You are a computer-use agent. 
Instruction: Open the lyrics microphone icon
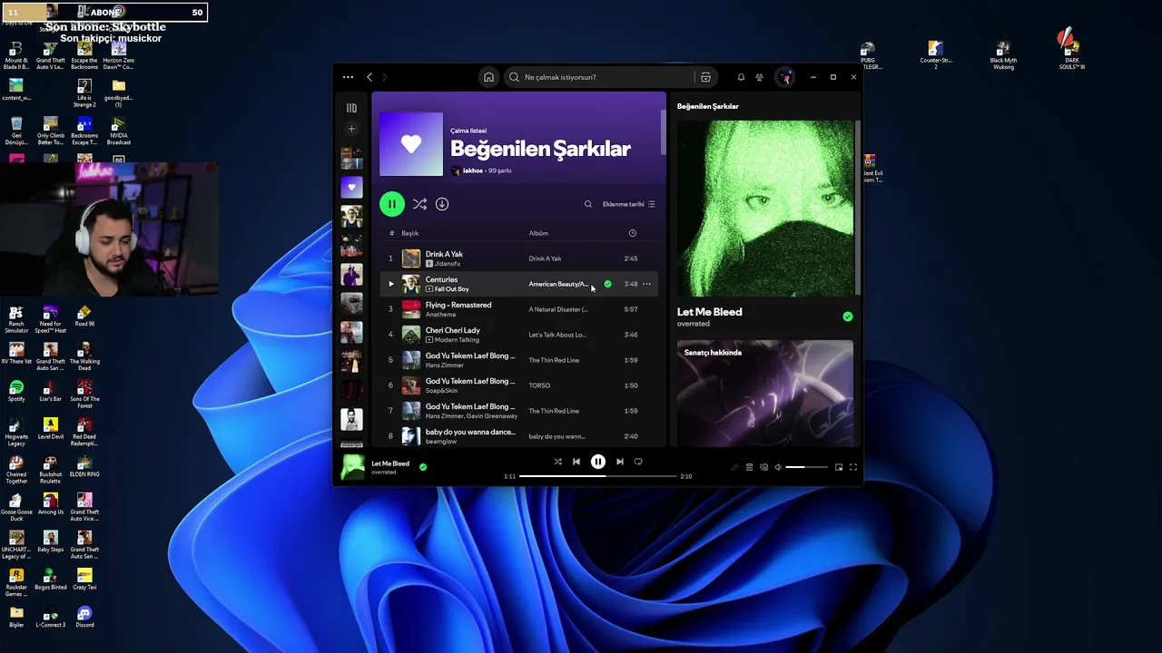(x=734, y=467)
